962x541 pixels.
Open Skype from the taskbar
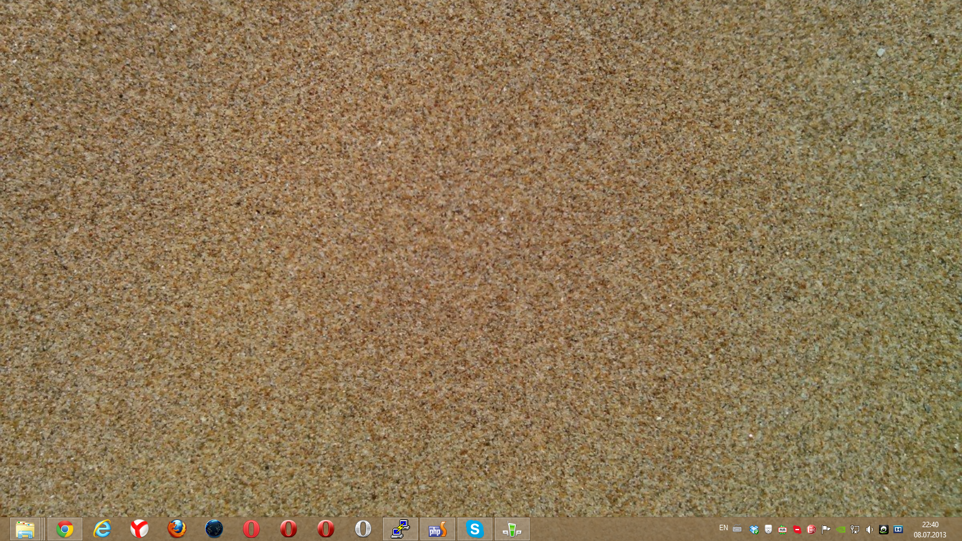pos(475,529)
